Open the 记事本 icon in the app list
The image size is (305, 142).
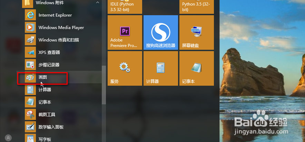30,102
